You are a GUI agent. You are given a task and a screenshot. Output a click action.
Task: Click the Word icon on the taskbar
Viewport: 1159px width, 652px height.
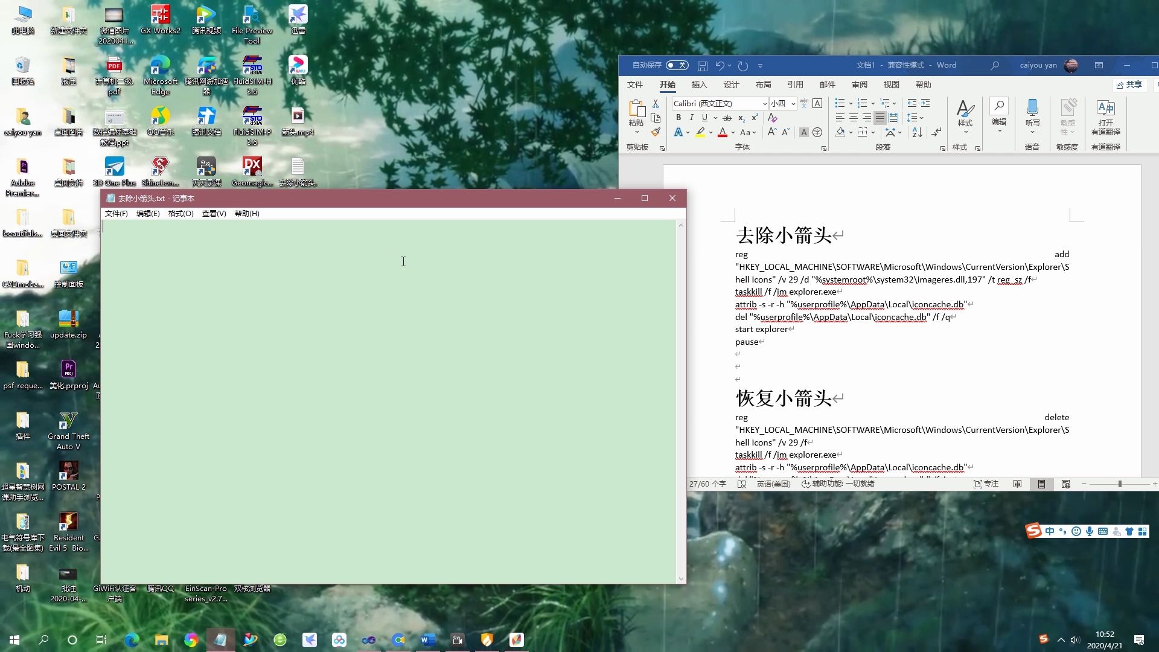pyautogui.click(x=428, y=640)
